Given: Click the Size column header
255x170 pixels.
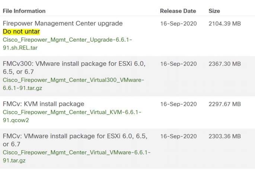Looking at the screenshot, I should click(x=214, y=11).
